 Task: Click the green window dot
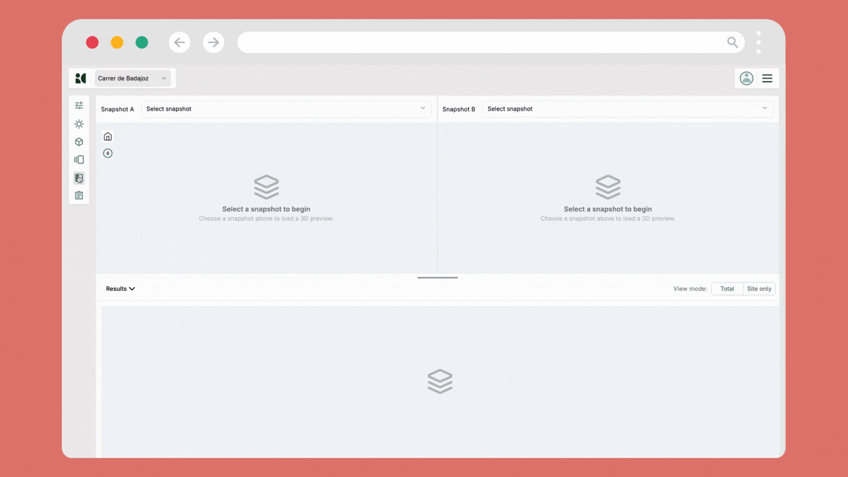pos(142,42)
